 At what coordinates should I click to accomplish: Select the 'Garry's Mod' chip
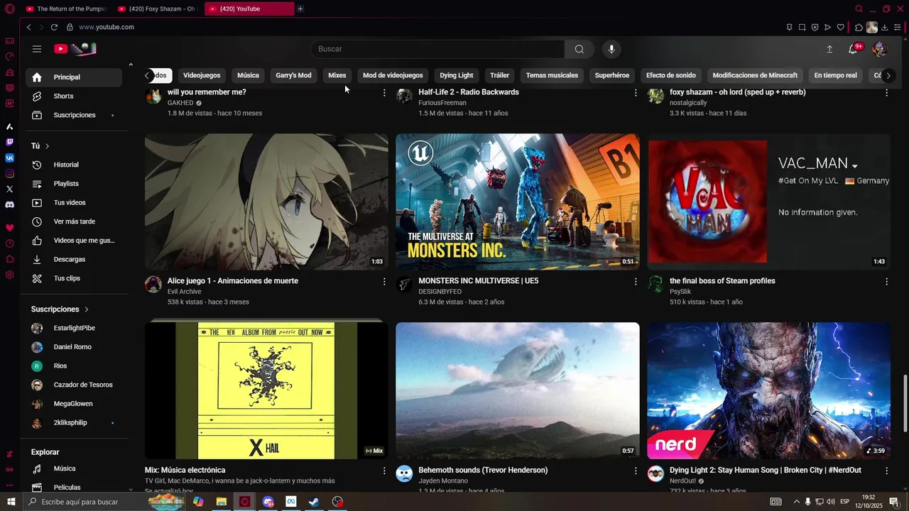pyautogui.click(x=293, y=75)
